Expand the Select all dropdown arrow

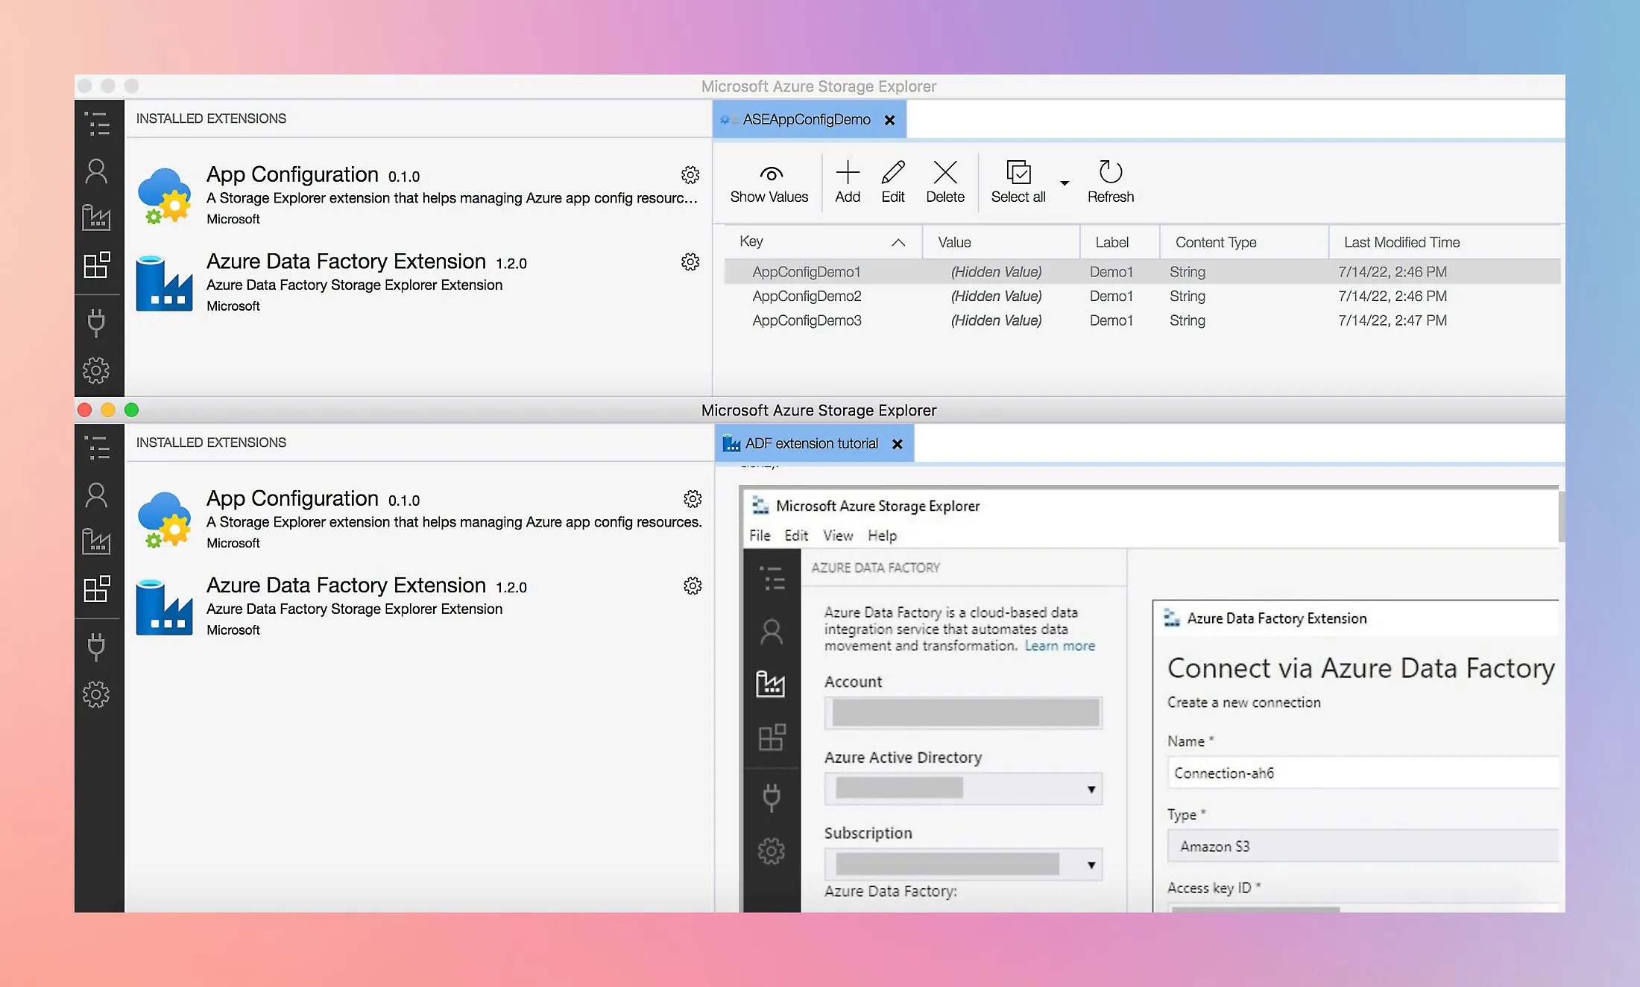point(1064,183)
